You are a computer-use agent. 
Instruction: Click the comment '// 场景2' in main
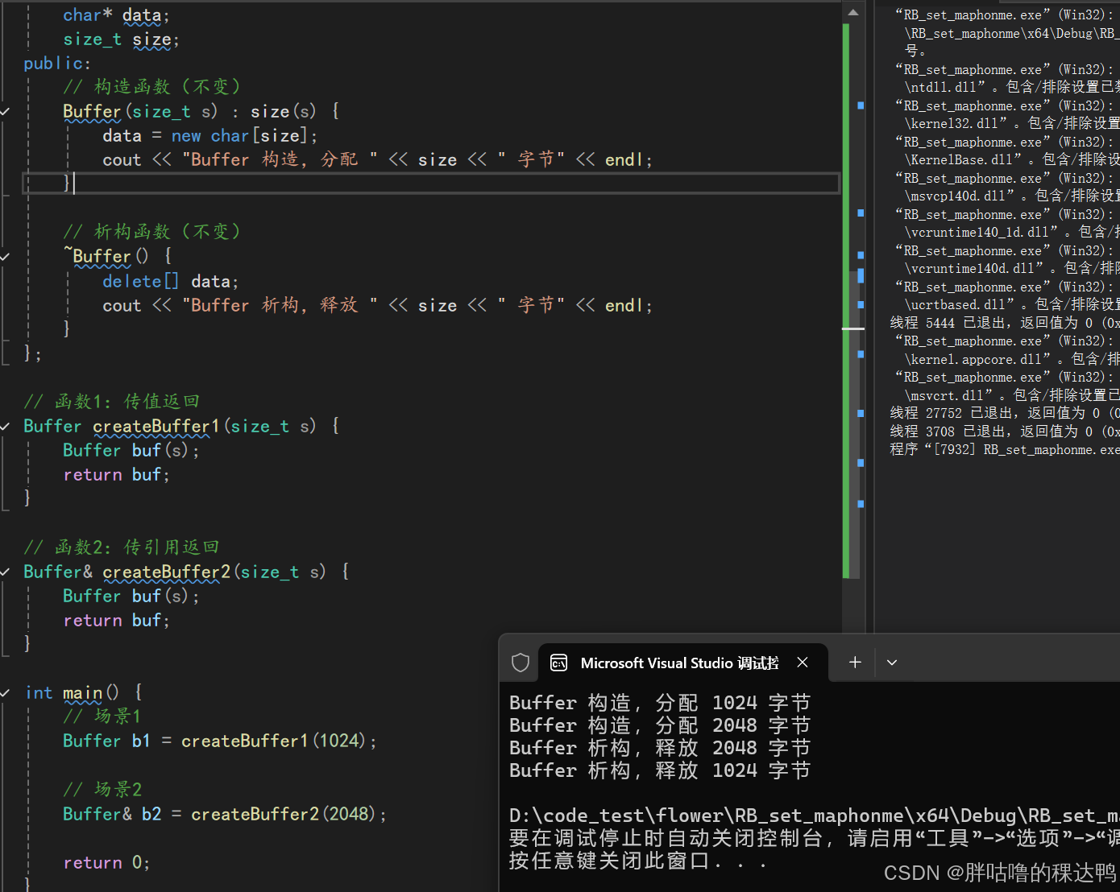[102, 789]
